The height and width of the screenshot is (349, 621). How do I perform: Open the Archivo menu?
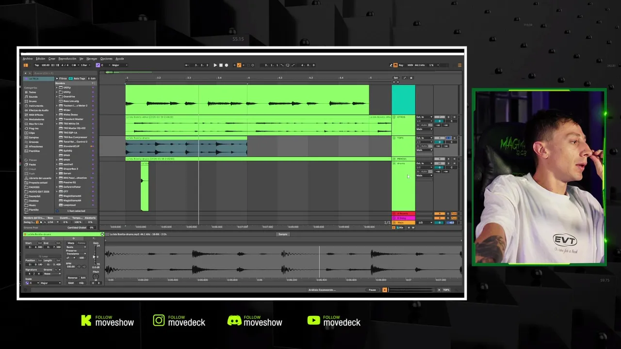point(28,59)
